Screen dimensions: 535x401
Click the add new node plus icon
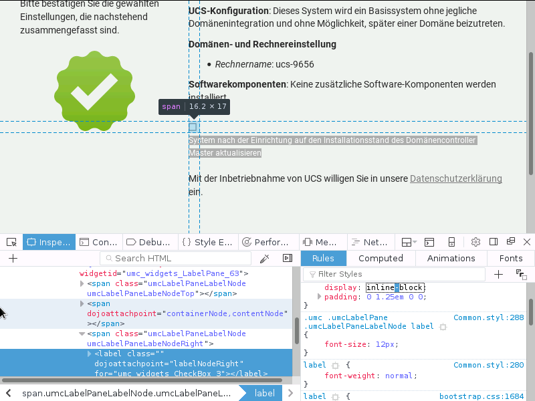pyautogui.click(x=13, y=258)
